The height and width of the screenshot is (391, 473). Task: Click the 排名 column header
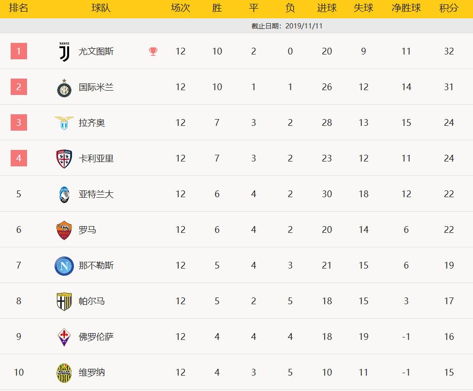[18, 8]
